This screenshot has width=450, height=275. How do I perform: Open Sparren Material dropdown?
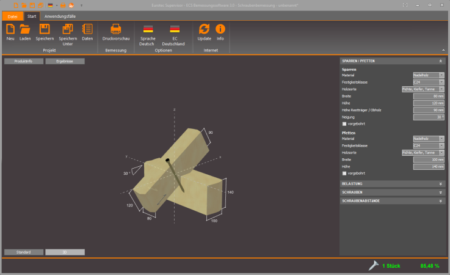click(429, 75)
